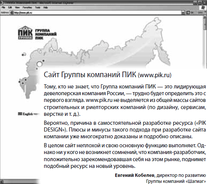Open the Favorites menu
Image resolution: width=207 pixels, height=184 pixels.
(27, 7)
